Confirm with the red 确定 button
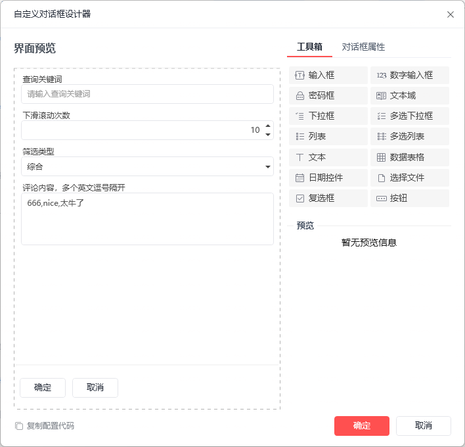The height and width of the screenshot is (447, 465). tap(361, 426)
